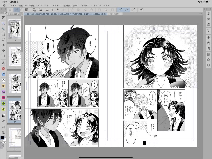The height and width of the screenshot is (159, 212).
Task: Undo the last action
Action: (58, 10)
